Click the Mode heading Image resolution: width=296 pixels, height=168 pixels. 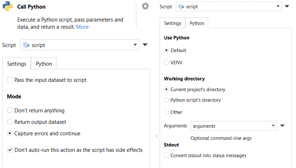click(x=14, y=97)
